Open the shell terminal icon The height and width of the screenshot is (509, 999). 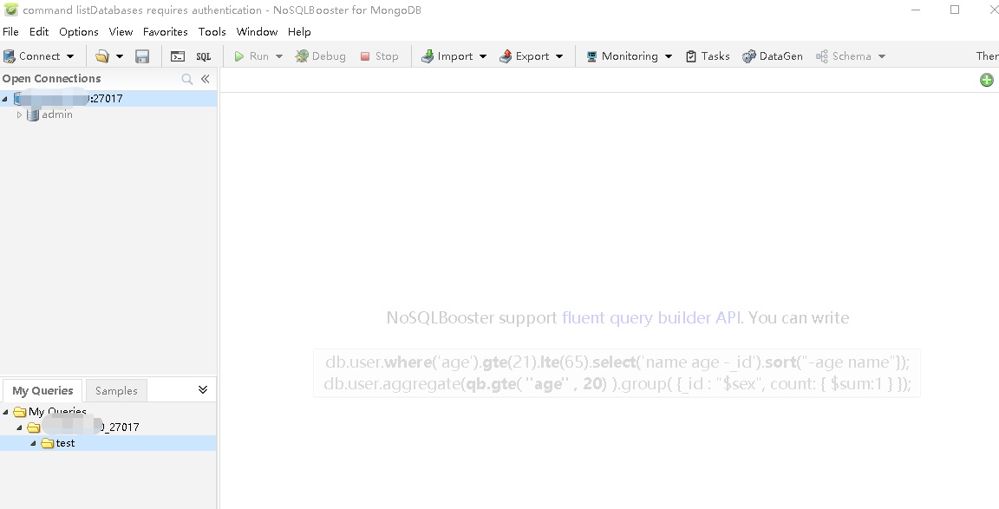click(178, 56)
